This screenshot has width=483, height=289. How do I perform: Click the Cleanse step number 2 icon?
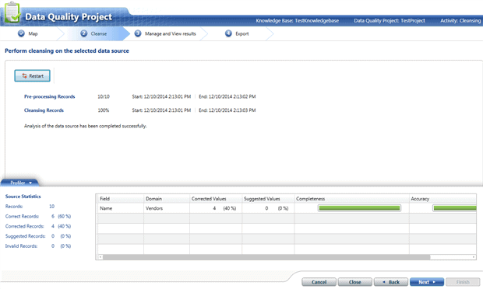(84, 33)
